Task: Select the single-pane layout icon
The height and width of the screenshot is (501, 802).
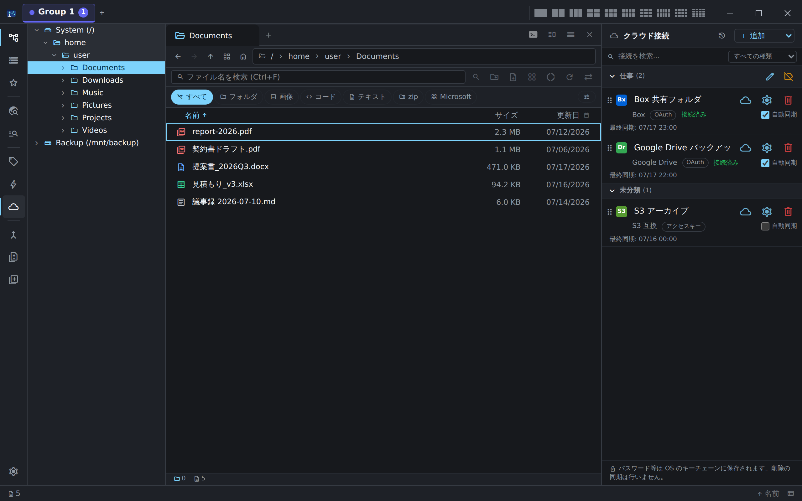Action: coord(540,13)
